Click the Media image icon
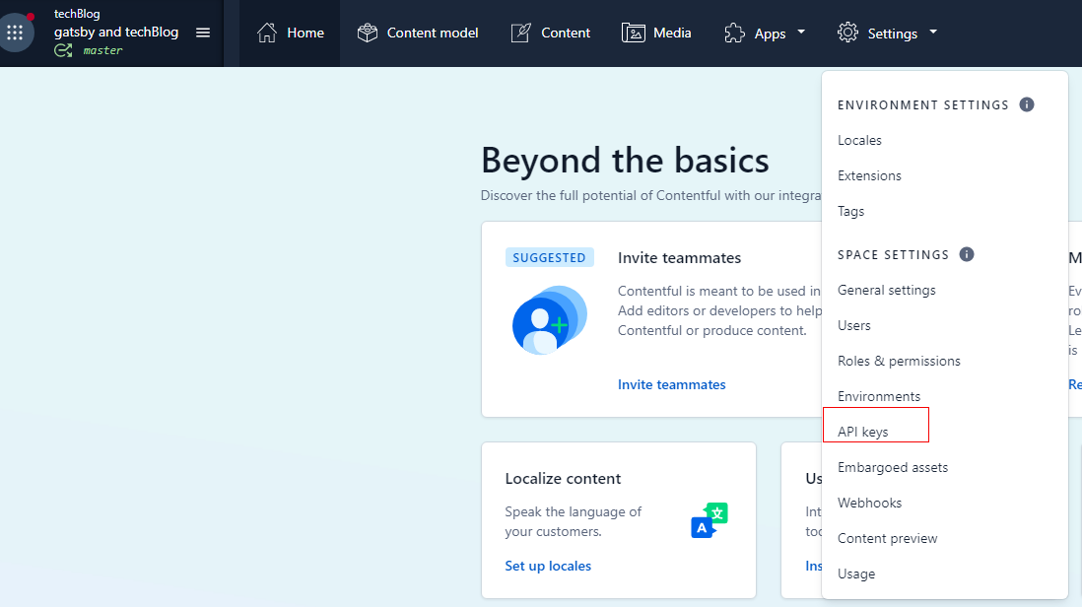The image size is (1082, 607). pyautogui.click(x=634, y=33)
